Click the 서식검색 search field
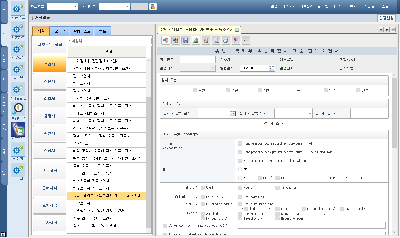The width and height of the screenshot is (400, 238). 109,41
